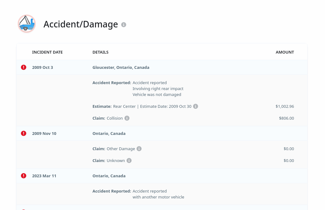
Task: Select the 2009 Nov 10 incident date
Action: pyautogui.click(x=44, y=133)
